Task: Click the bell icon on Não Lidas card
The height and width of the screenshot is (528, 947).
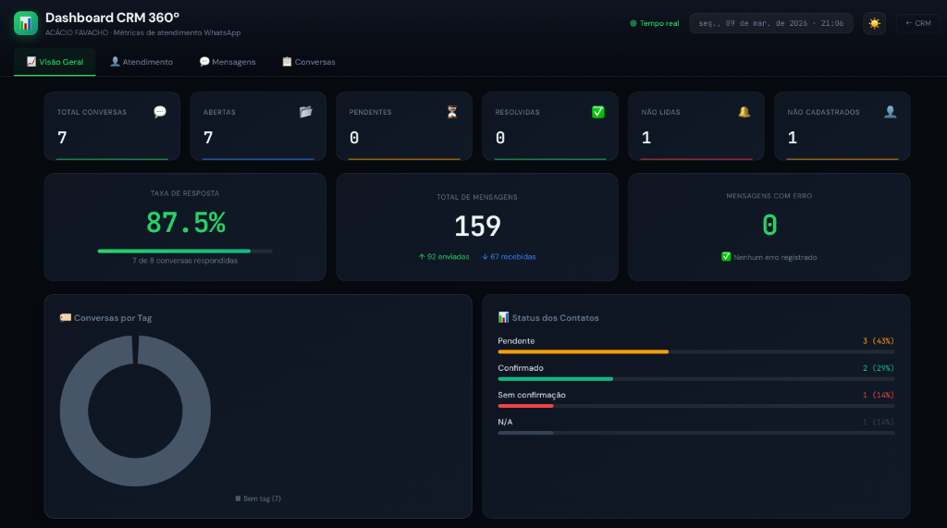Action: pyautogui.click(x=744, y=112)
